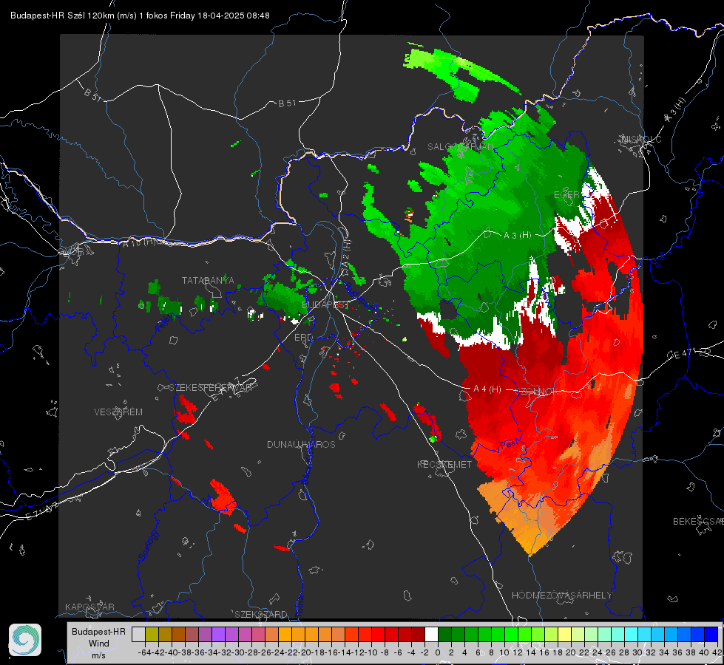724x665 pixels.
Task: Pick the pale mint swatch between 24 and 26
Action: tap(604, 634)
